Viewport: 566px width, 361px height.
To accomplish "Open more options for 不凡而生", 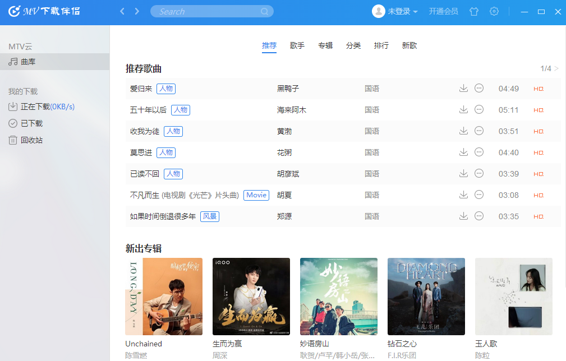I will tap(479, 195).
